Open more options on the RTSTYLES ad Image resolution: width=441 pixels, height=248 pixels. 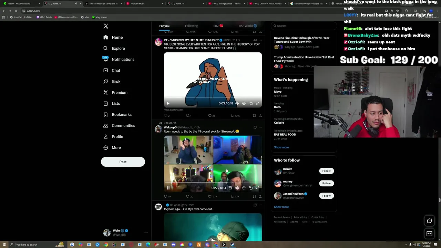(260, 40)
